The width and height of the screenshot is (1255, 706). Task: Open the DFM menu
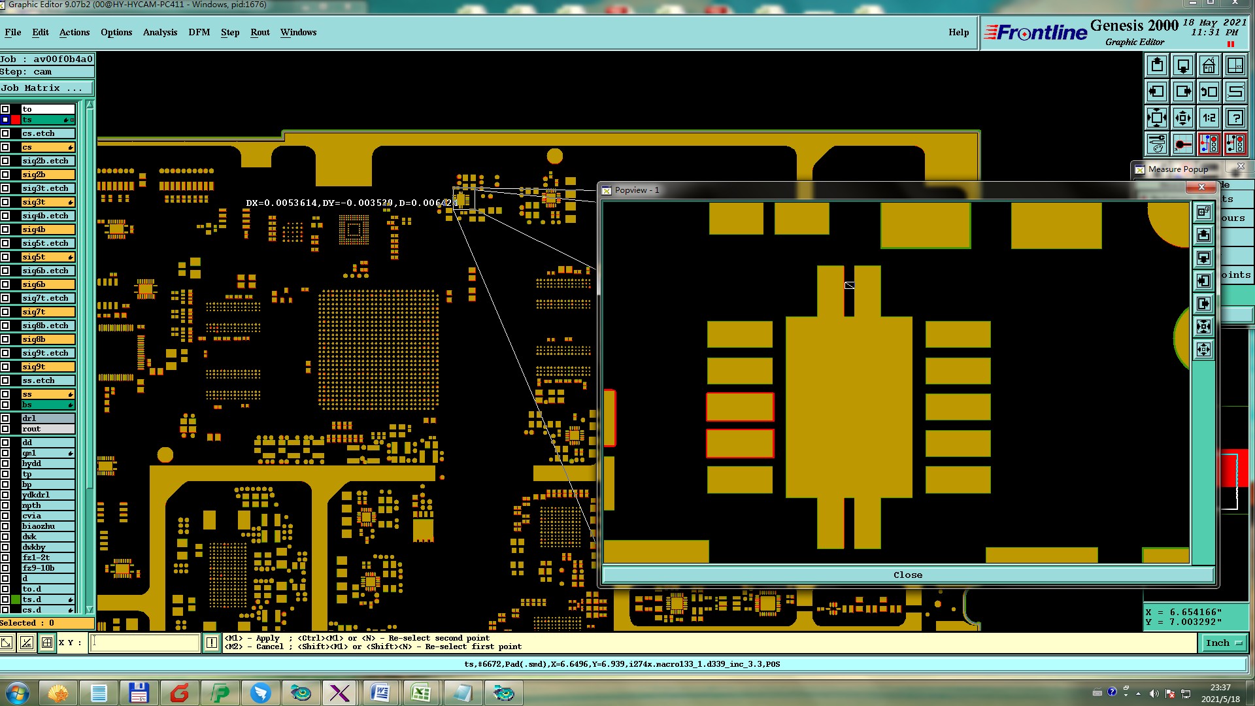199,32
